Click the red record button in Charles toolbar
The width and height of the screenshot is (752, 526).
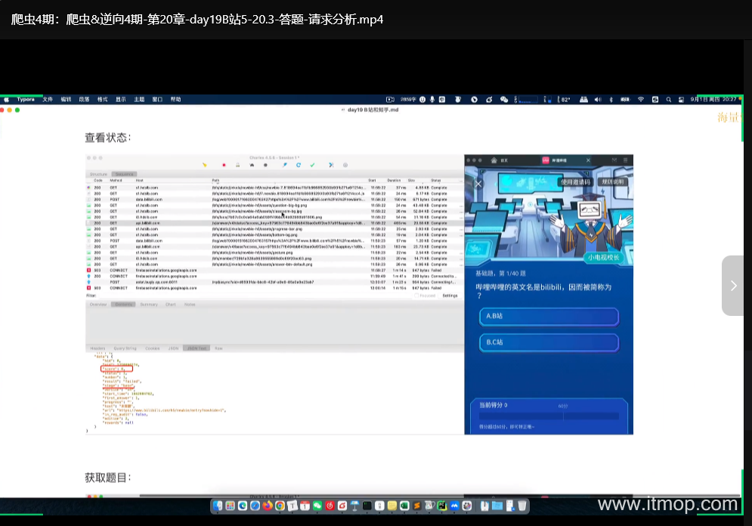point(224,165)
